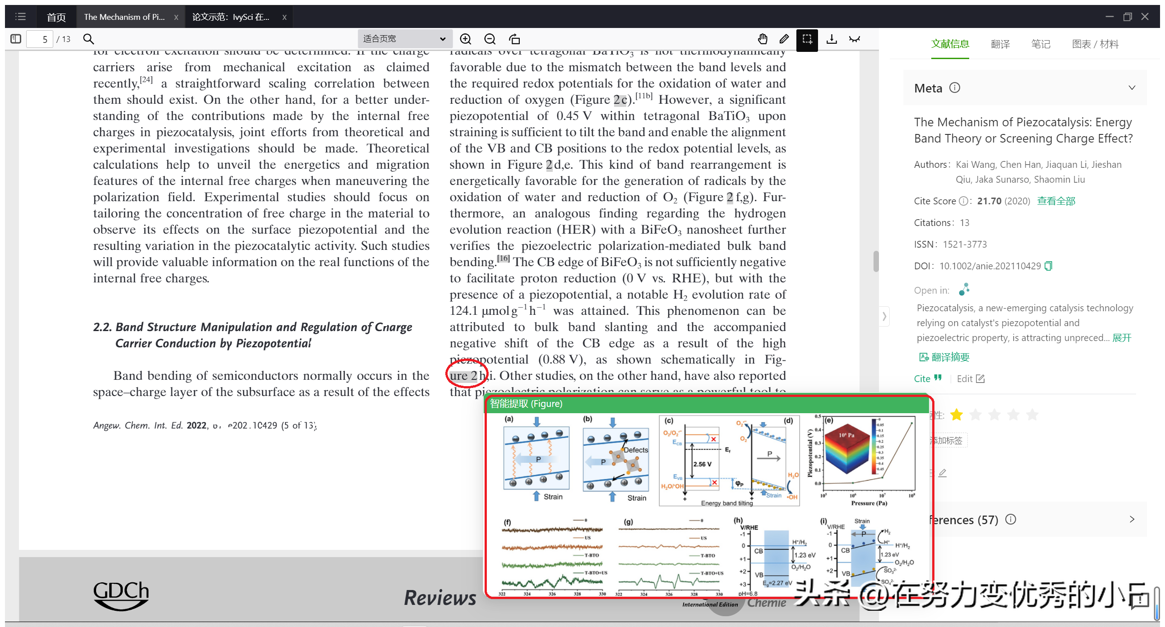Image resolution: width=1165 pixels, height=627 pixels.
Task: Click the extracted Figure preview image
Action: click(707, 504)
